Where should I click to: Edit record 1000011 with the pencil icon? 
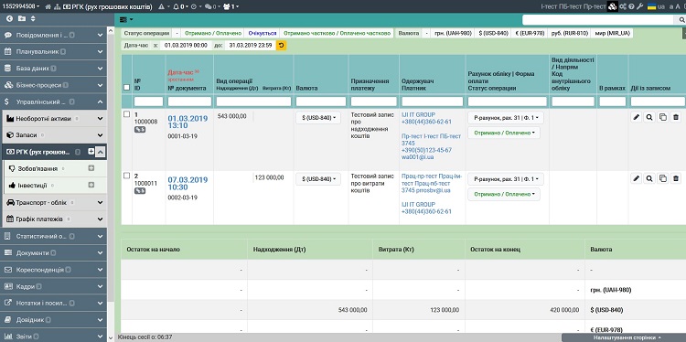637,178
